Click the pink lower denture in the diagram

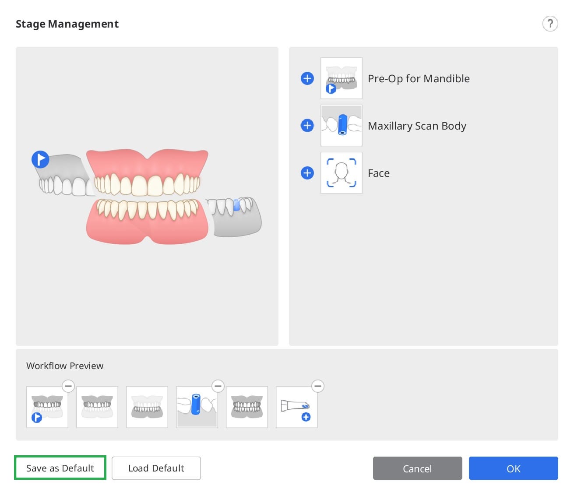147,221
